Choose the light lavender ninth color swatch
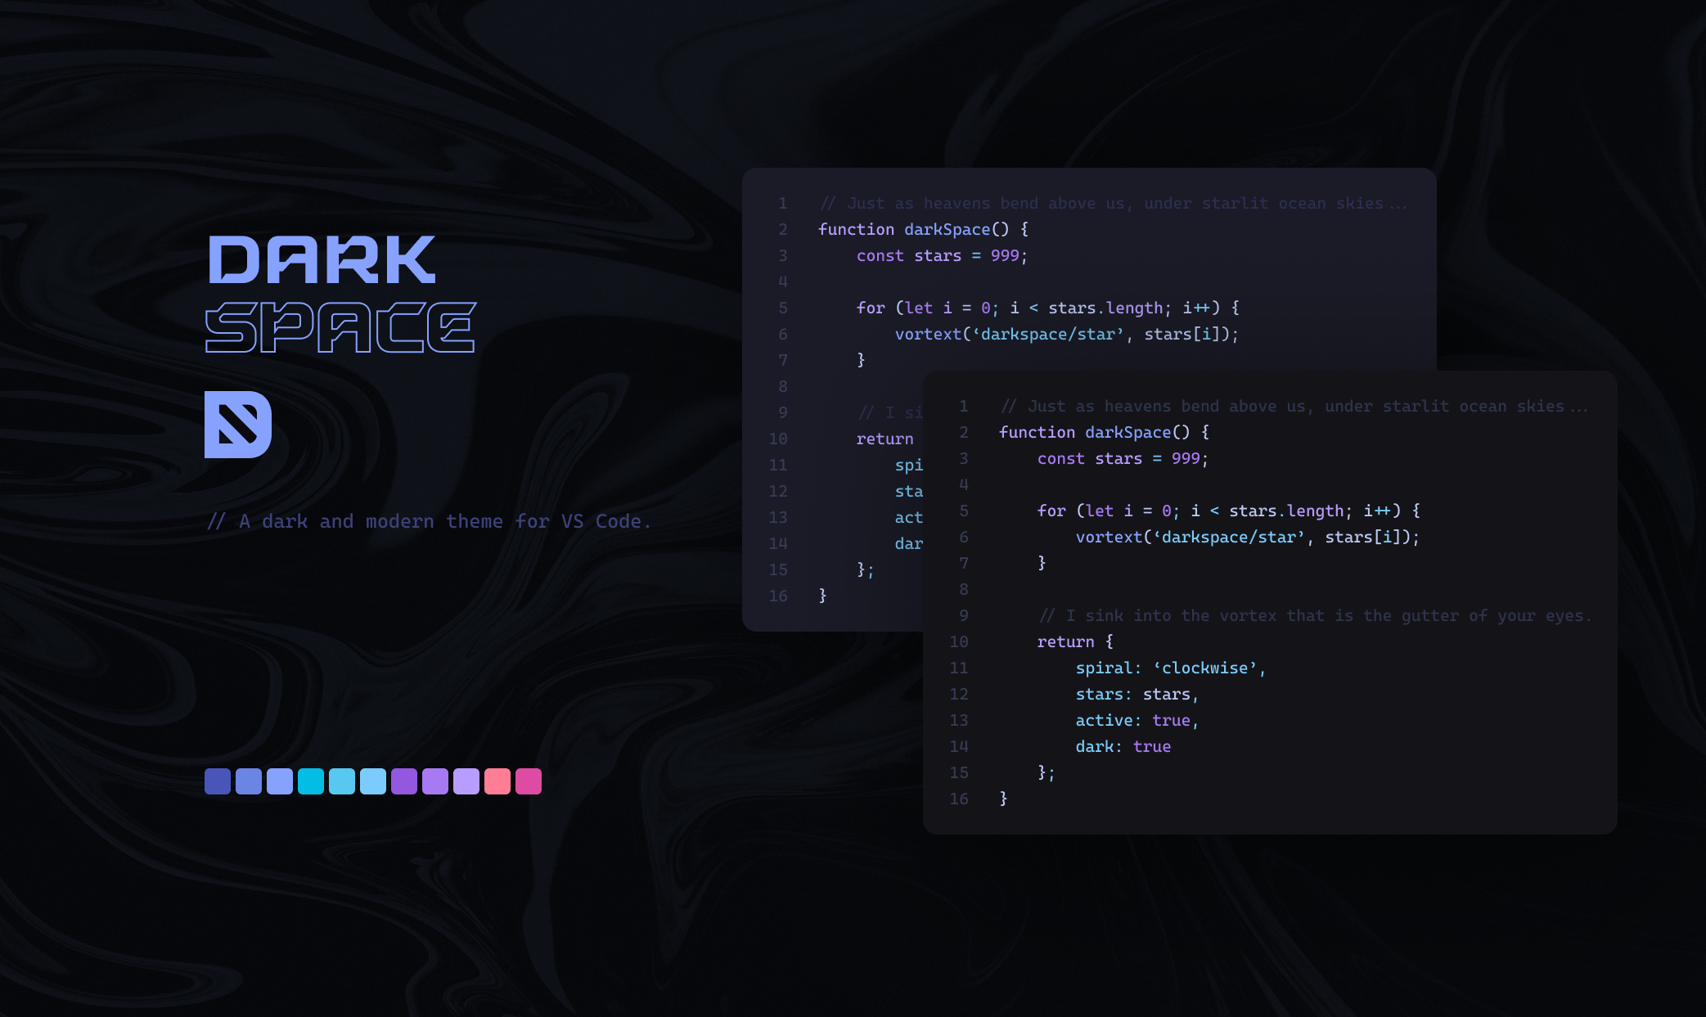Screen dimensions: 1706x1017 [466, 781]
